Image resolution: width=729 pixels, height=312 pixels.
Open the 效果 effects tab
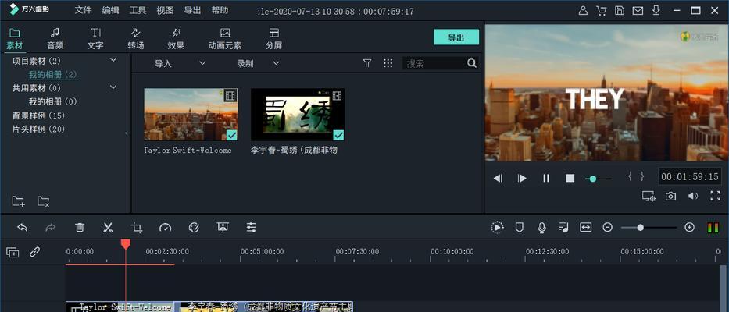pyautogui.click(x=176, y=38)
